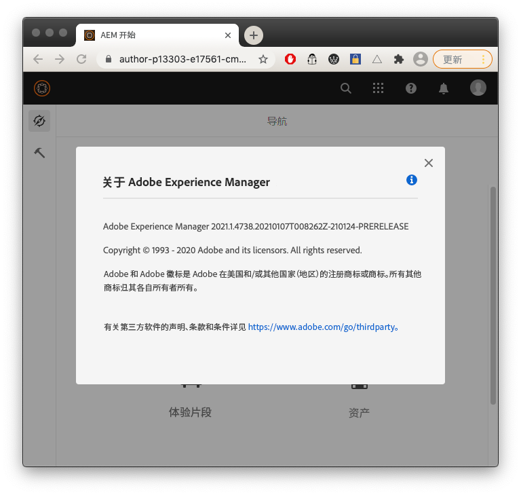Select the Navigation compass icon in sidebar

[39, 121]
